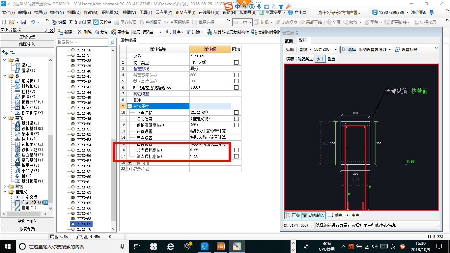Toggle 动态输入 dynamic input

tap(313, 215)
